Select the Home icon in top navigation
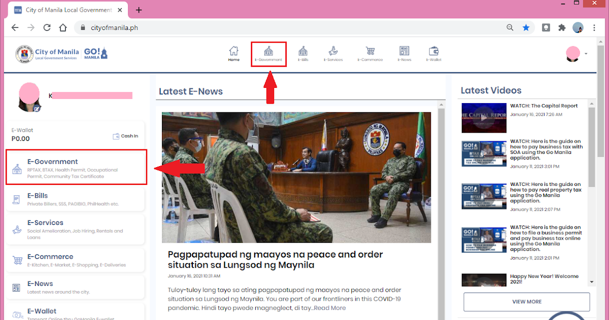Image resolution: width=609 pixels, height=320 pixels. click(233, 51)
